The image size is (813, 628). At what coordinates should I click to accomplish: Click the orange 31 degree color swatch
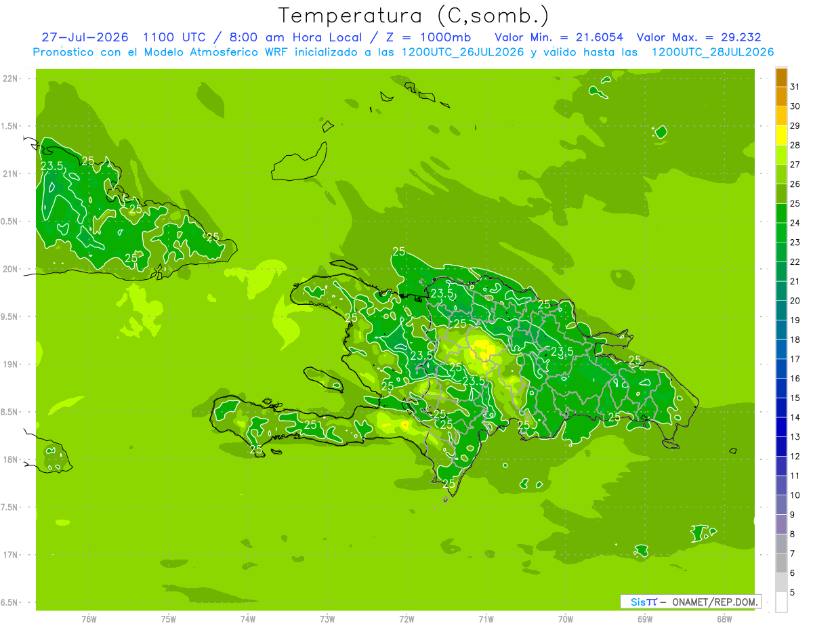[x=781, y=77]
